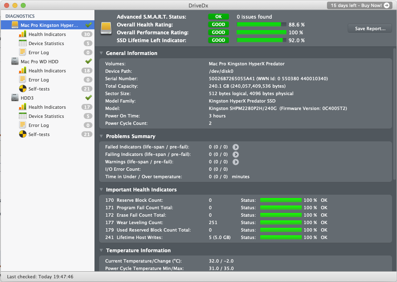Click Save Report button
Viewport: 397px width, 282px height.
pos(370,29)
